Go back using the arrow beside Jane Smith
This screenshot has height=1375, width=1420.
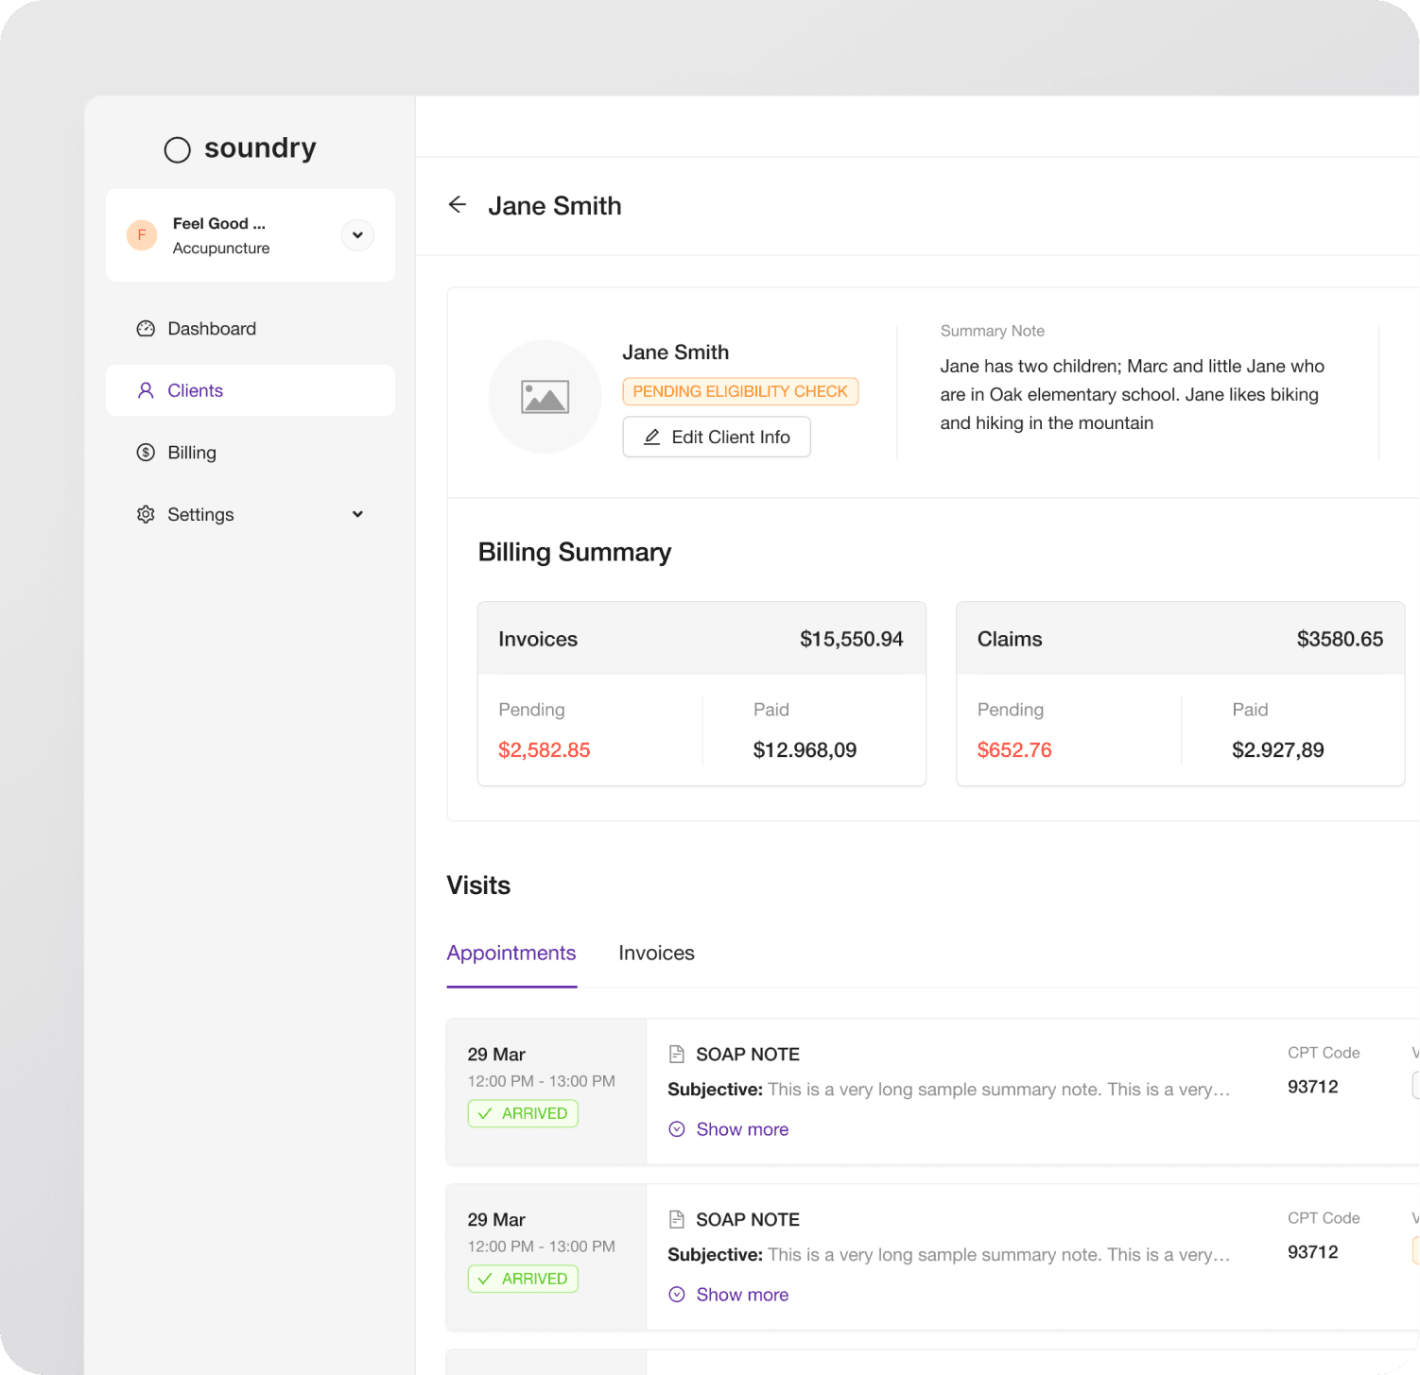coord(458,205)
